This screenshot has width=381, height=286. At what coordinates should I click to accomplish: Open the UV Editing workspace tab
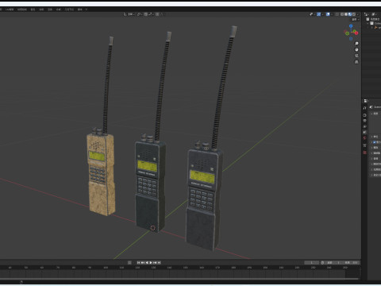point(10,10)
